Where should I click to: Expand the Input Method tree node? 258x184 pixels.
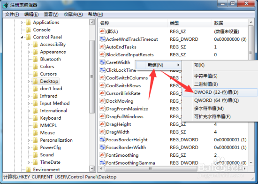(29, 104)
